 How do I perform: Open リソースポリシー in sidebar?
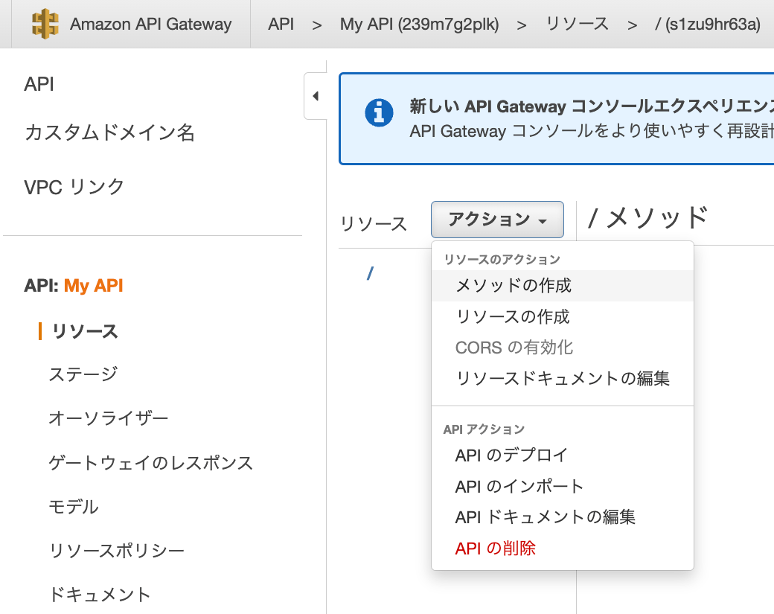point(117,551)
